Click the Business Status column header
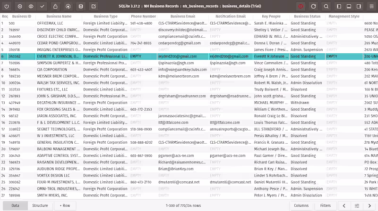This screenshot has height=211, width=378. pyautogui.click(x=307, y=16)
